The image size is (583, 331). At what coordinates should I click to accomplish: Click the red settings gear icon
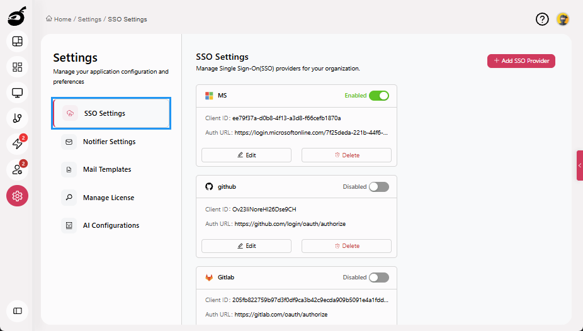pos(17,196)
